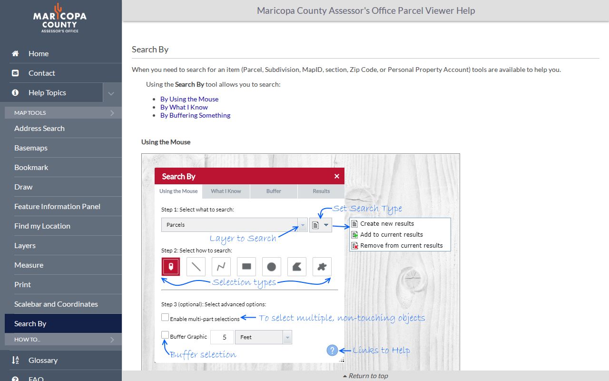Click the Glossary A-Z sort icon

(x=15, y=360)
